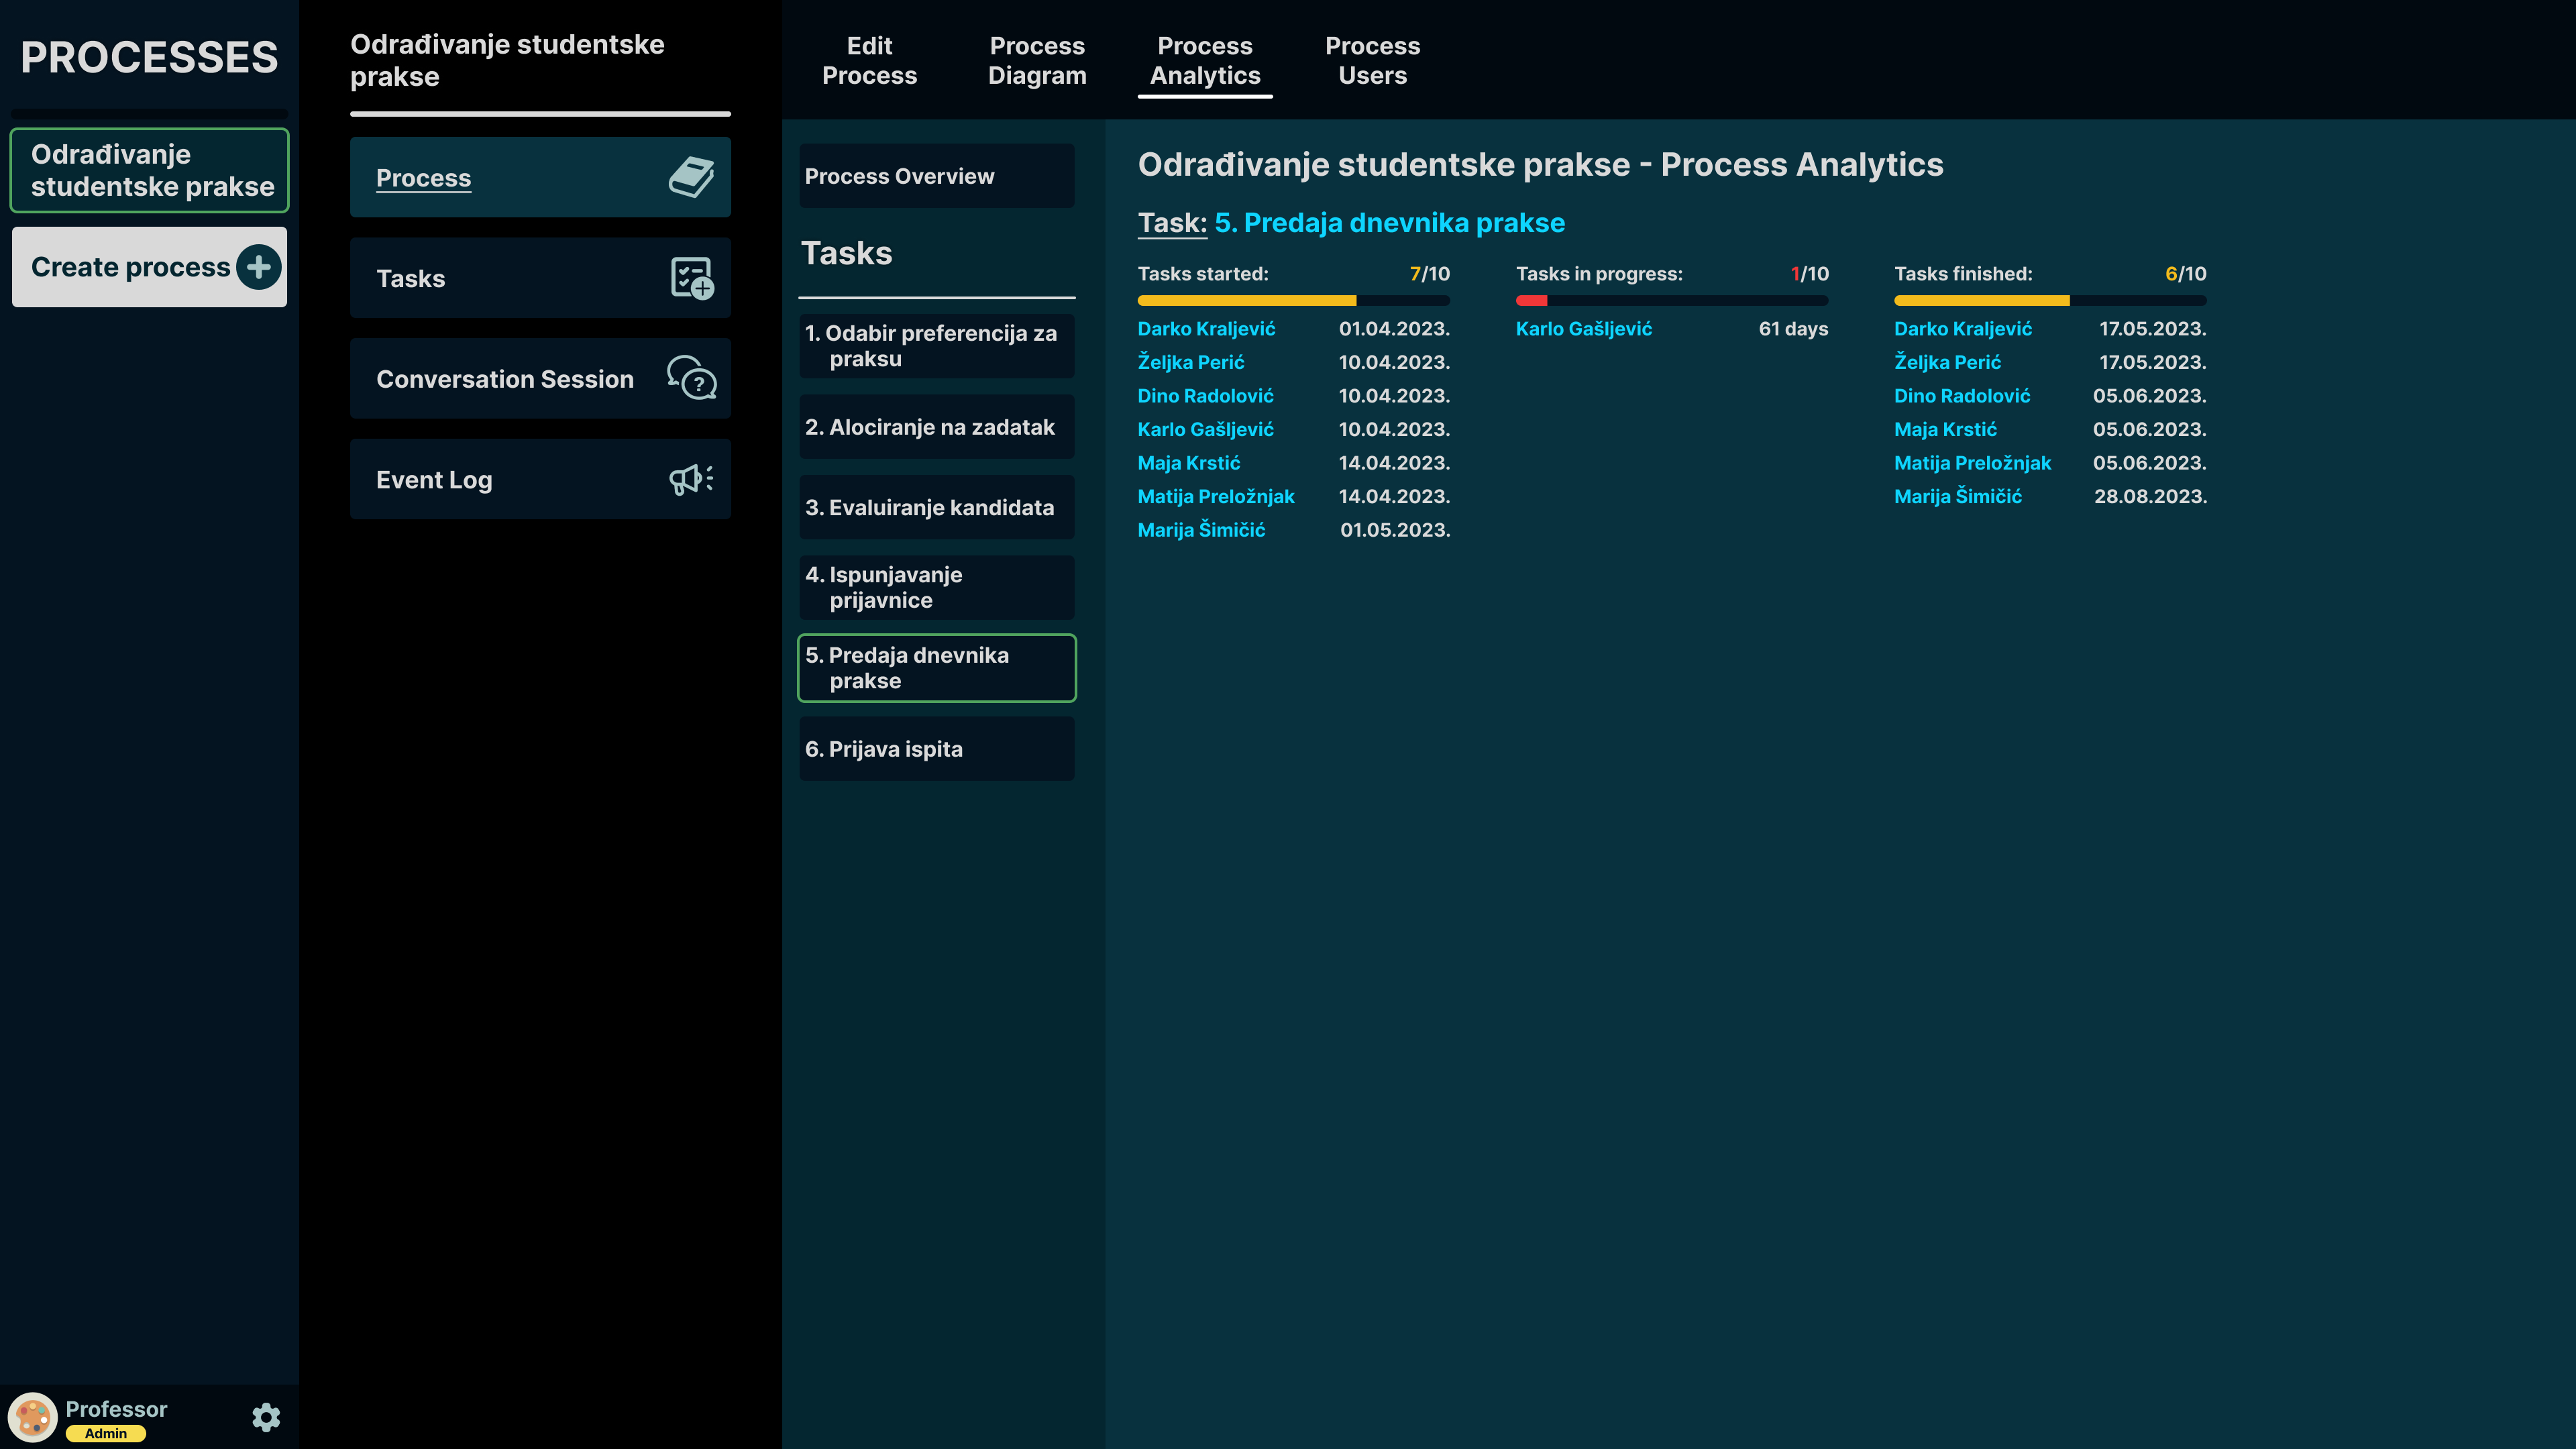
Task: Choose task 6. Prijava ispita
Action: coord(936,749)
